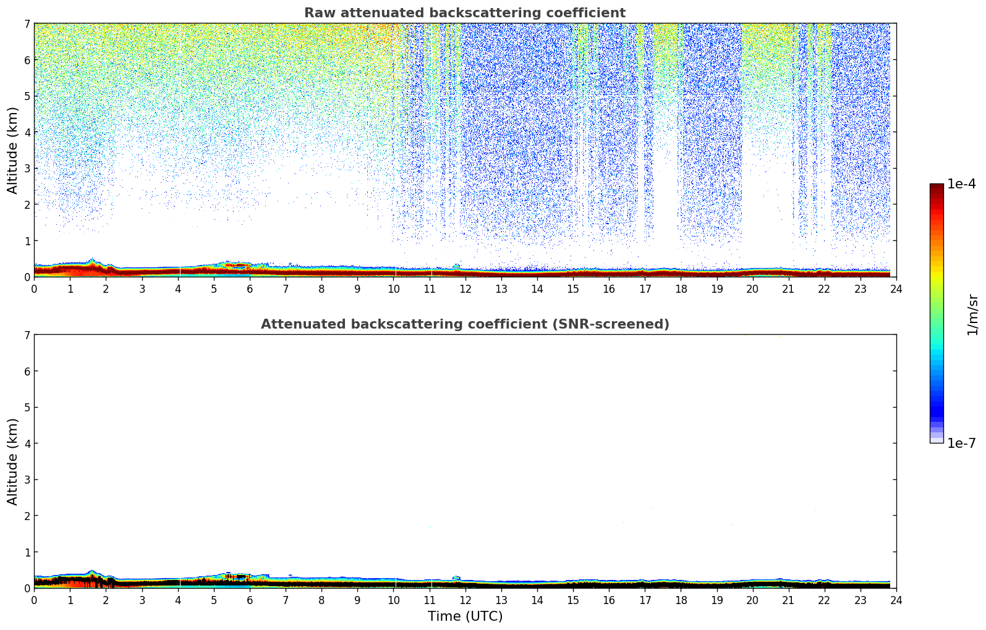The image size is (986, 630).
Task: Click the "Altitude (km)" label of the SNR-screened plot
Action: tap(13, 461)
